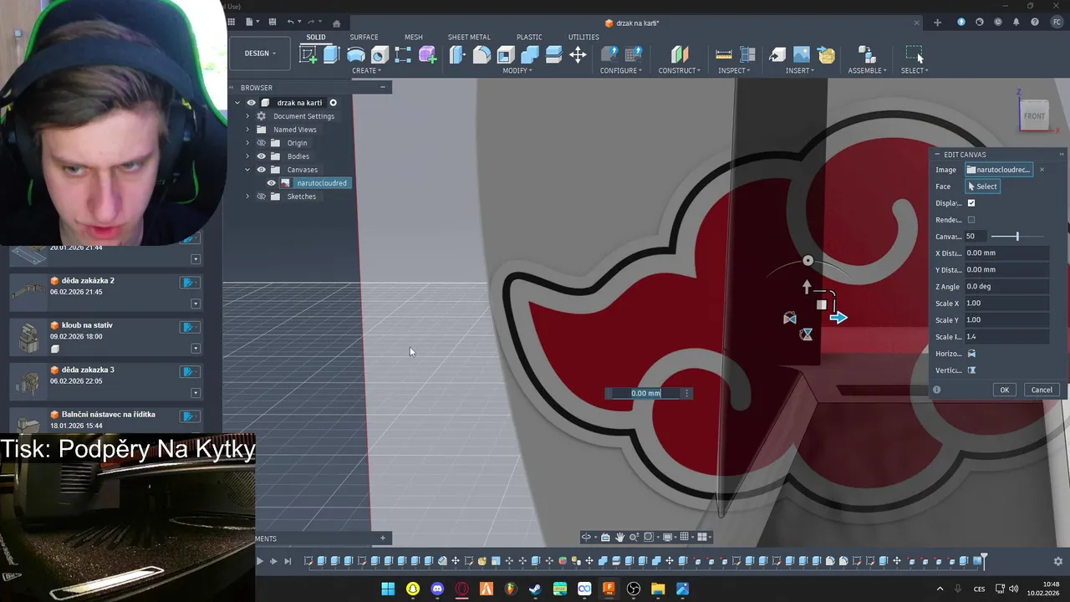Select the Press Pull tool
Image resolution: width=1070 pixels, height=602 pixels.
click(x=457, y=55)
